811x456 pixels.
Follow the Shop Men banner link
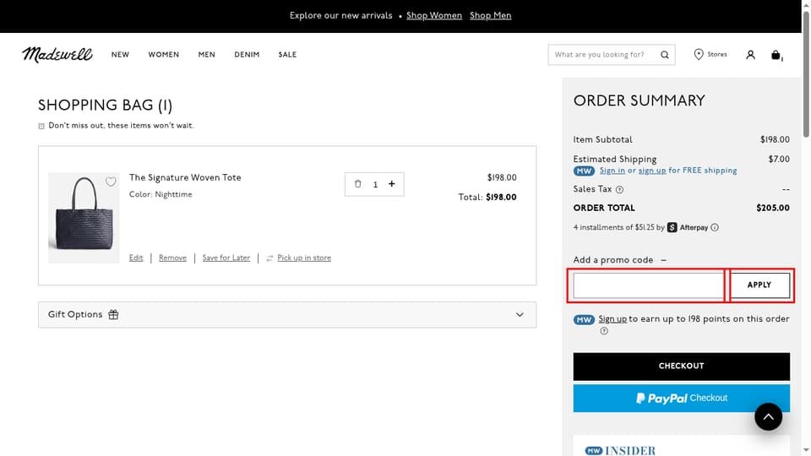(x=490, y=15)
